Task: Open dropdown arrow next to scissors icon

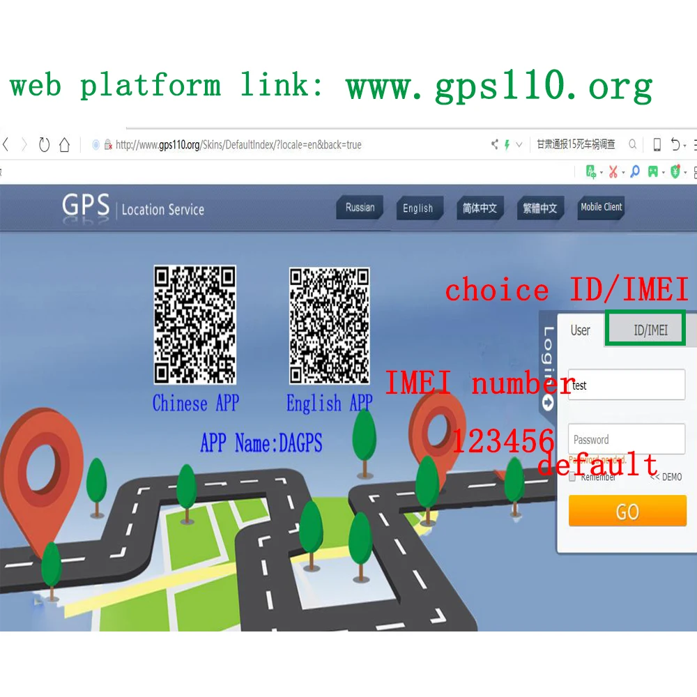Action: pos(623,173)
